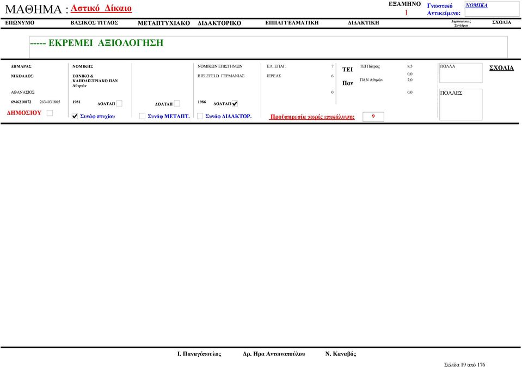Click the name ΑΘΑΝΑΣΙΟΣ
The height and width of the screenshot is (367, 522).
[23, 92]
